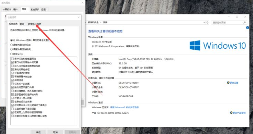
Task: Open the 数据执行保护 tab
Action: point(34,24)
